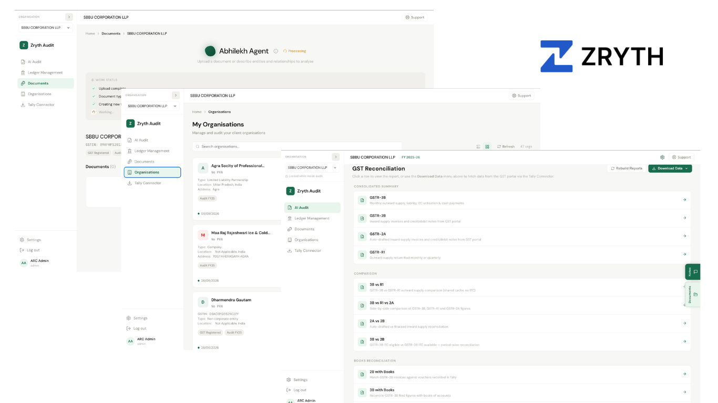The height and width of the screenshot is (403, 718).
Task: Click ARC Admin profile in Organisations window sidebar
Action: (x=142, y=341)
